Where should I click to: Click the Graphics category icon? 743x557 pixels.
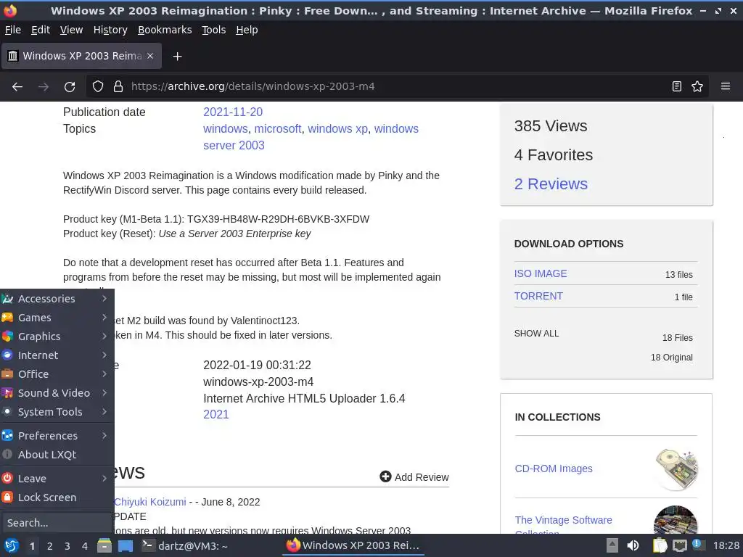7,337
